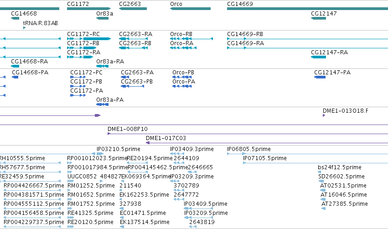This screenshot has height=229, width=388.
Task: Open EST RE20194.5prime
Action: pos(150,158)
